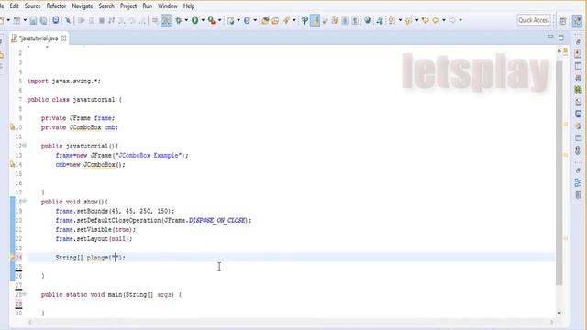Screen dimensions: 587x330
Task: Click the Search flashlight icon
Action: [286, 20]
